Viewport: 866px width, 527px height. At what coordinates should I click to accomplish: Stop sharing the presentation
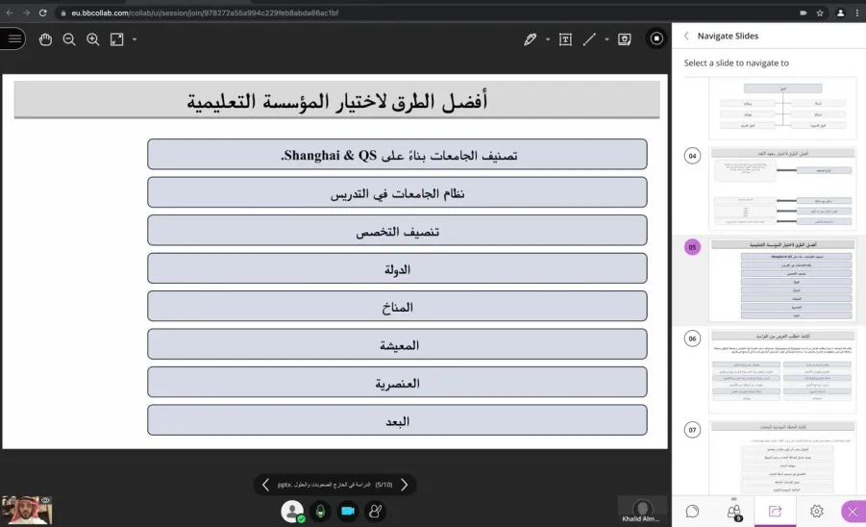pos(656,38)
